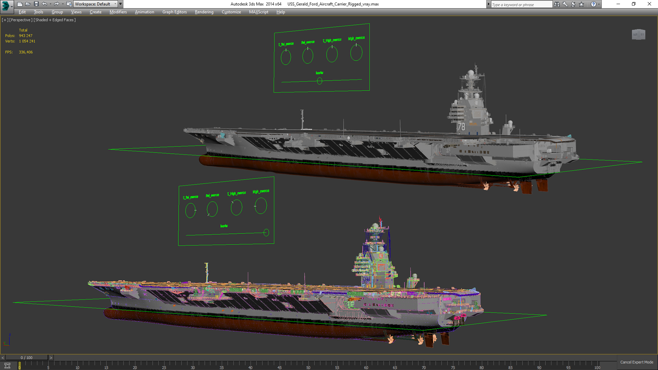Click the binoculars search icon
Image resolution: width=658 pixels, height=370 pixels.
[557, 4]
